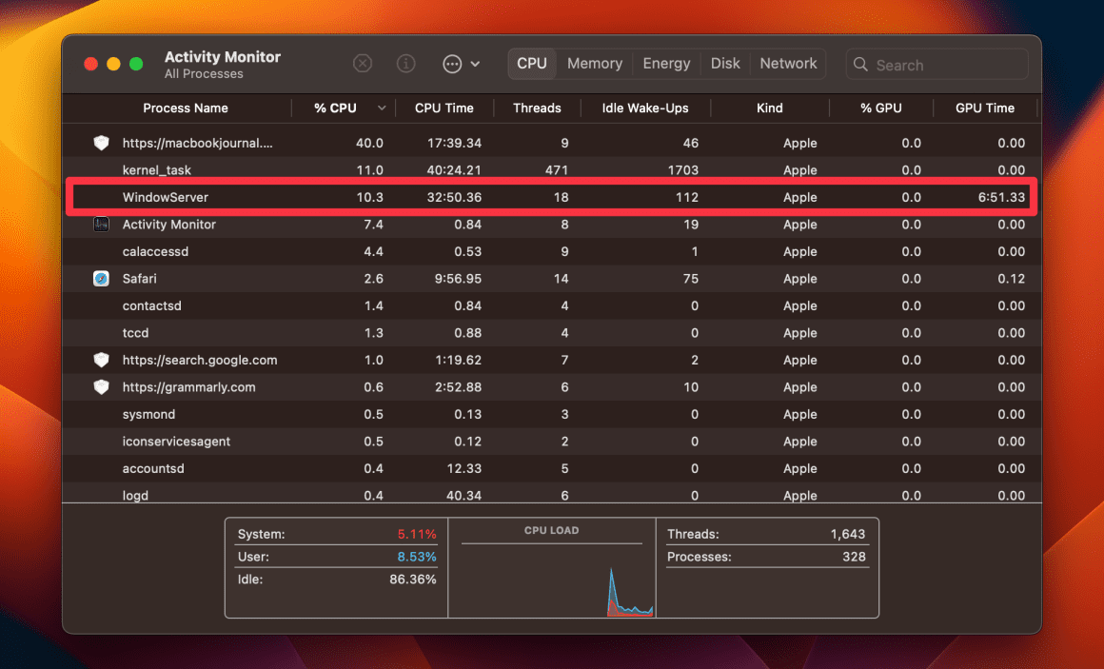The width and height of the screenshot is (1104, 669).
Task: Open the dropdown chevron next to the ellipsis
Action: pos(475,64)
